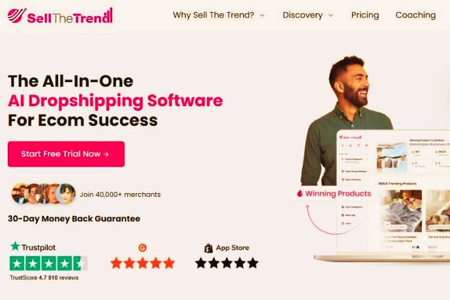The image size is (450, 300).
Task: Click the Trustpilot green star rating bar
Action: click(x=49, y=263)
